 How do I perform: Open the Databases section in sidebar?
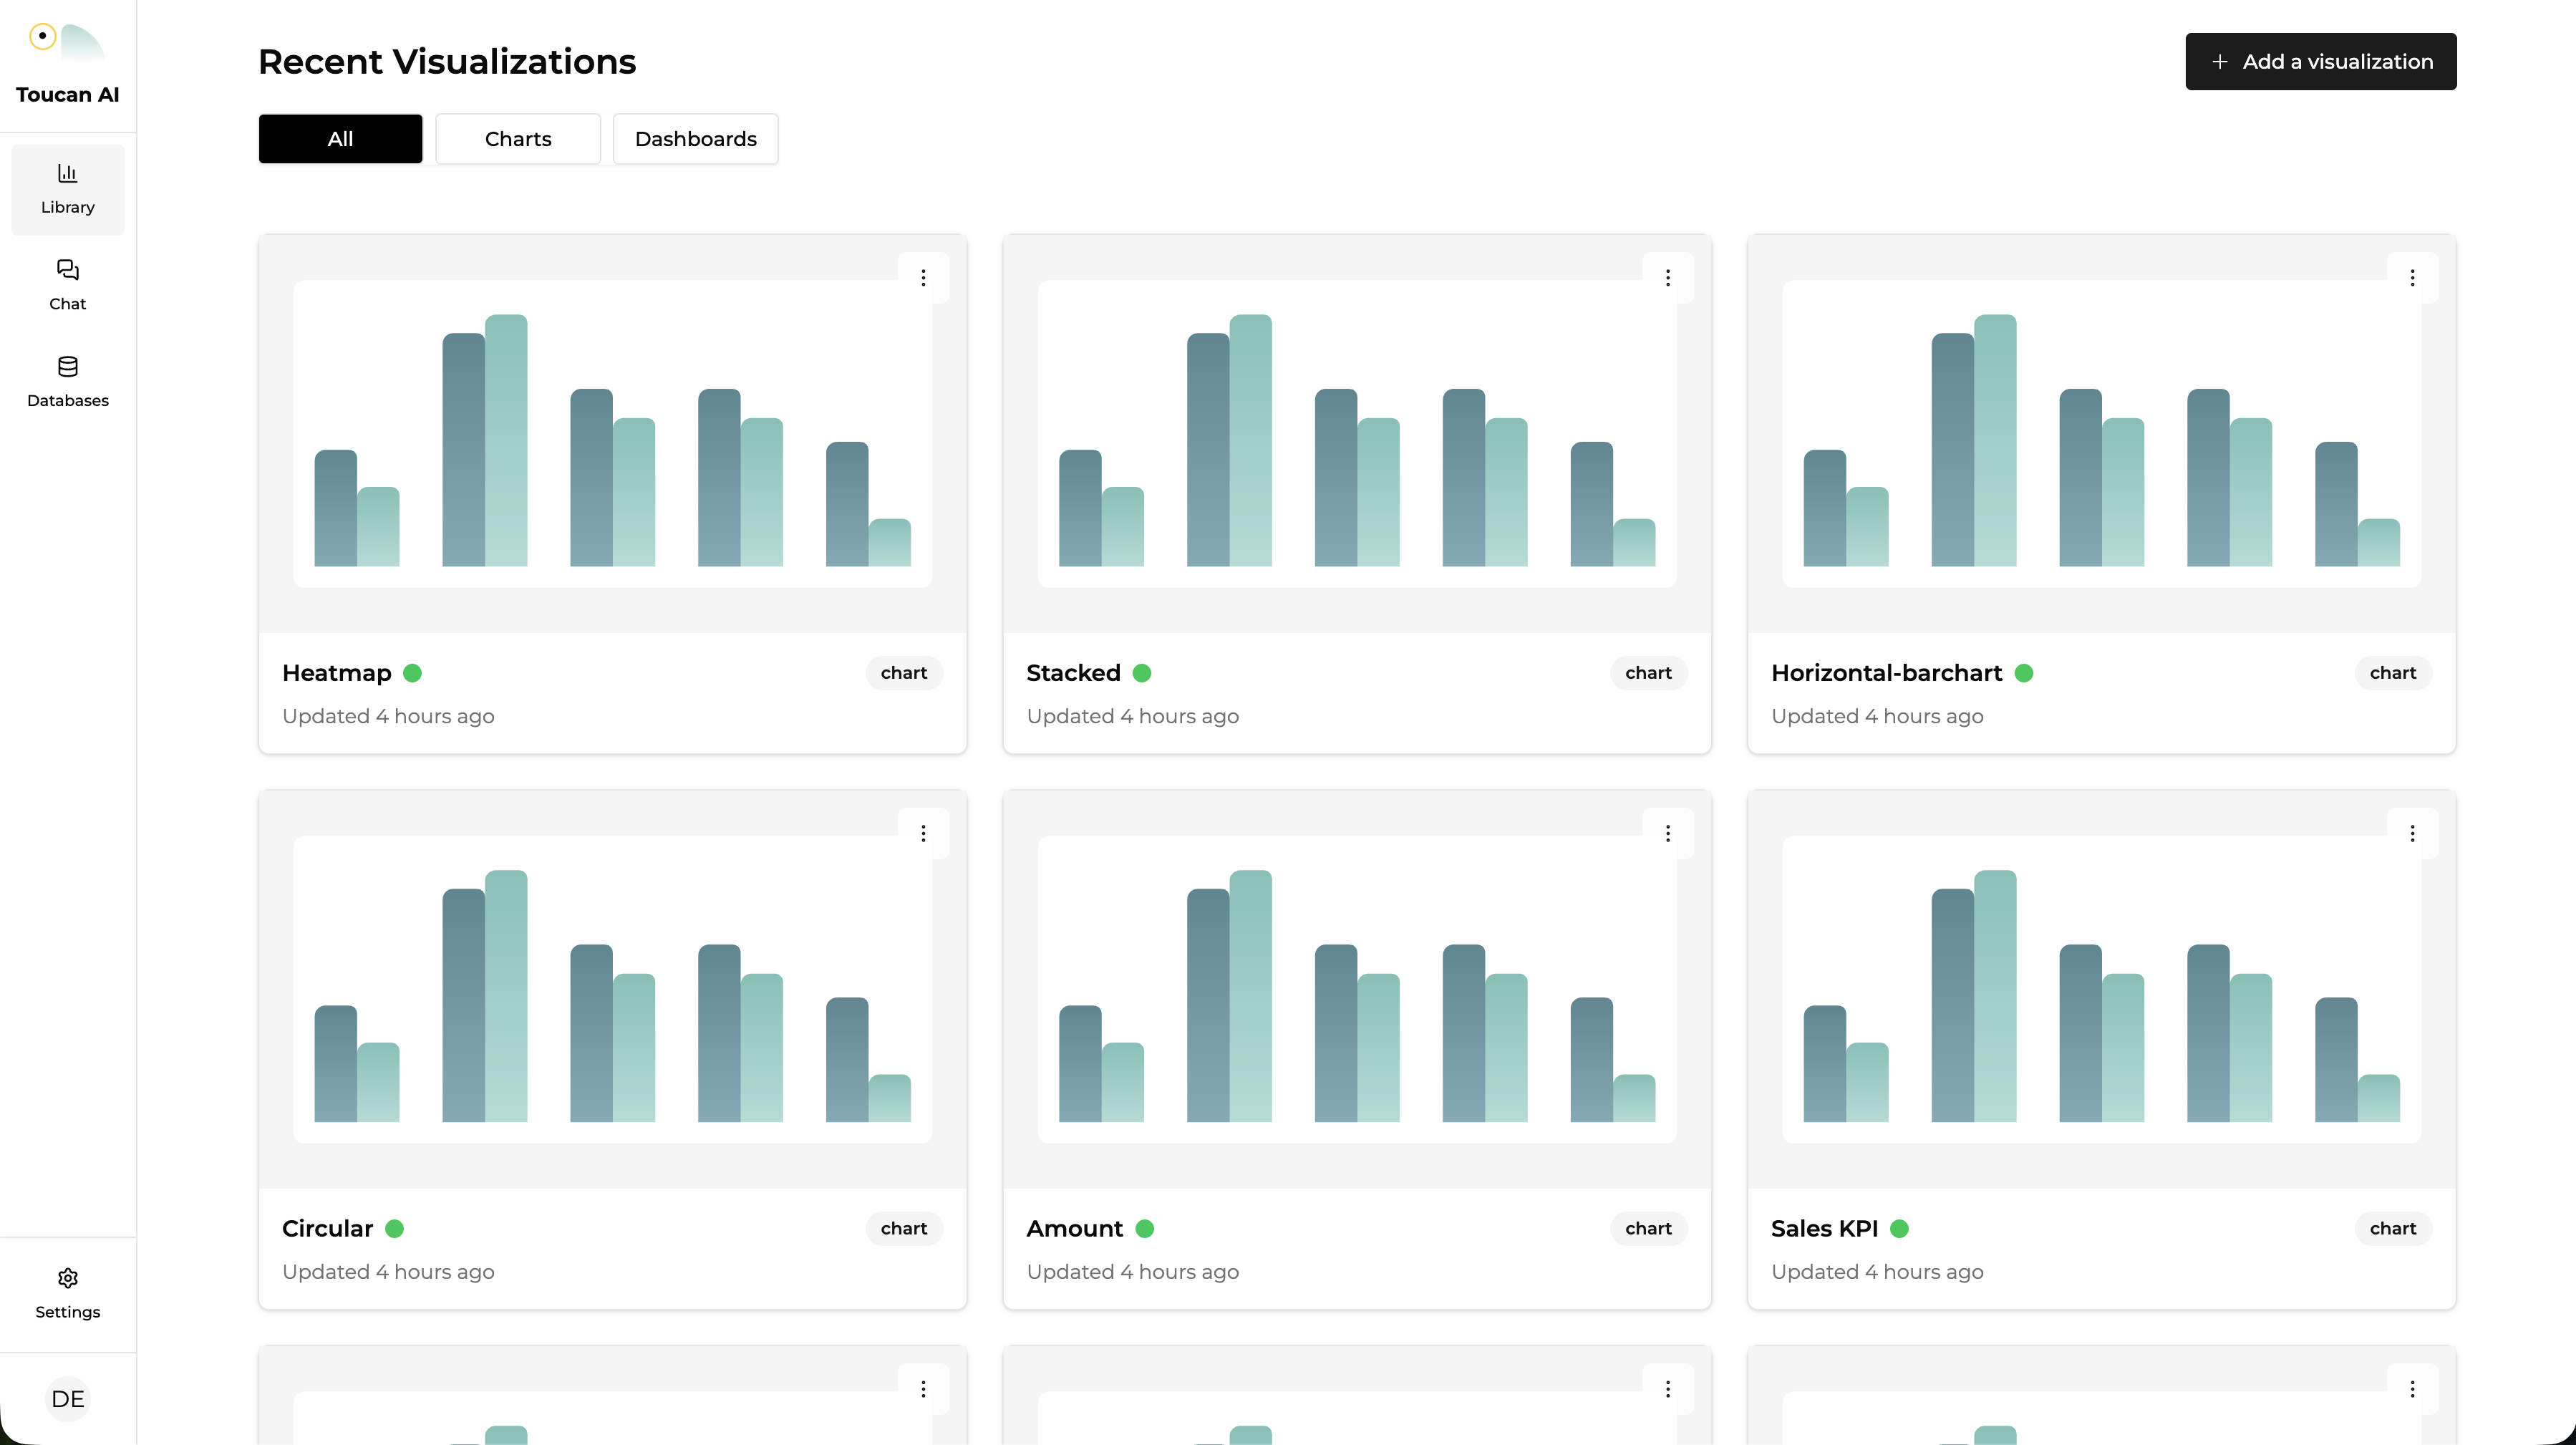click(x=68, y=382)
